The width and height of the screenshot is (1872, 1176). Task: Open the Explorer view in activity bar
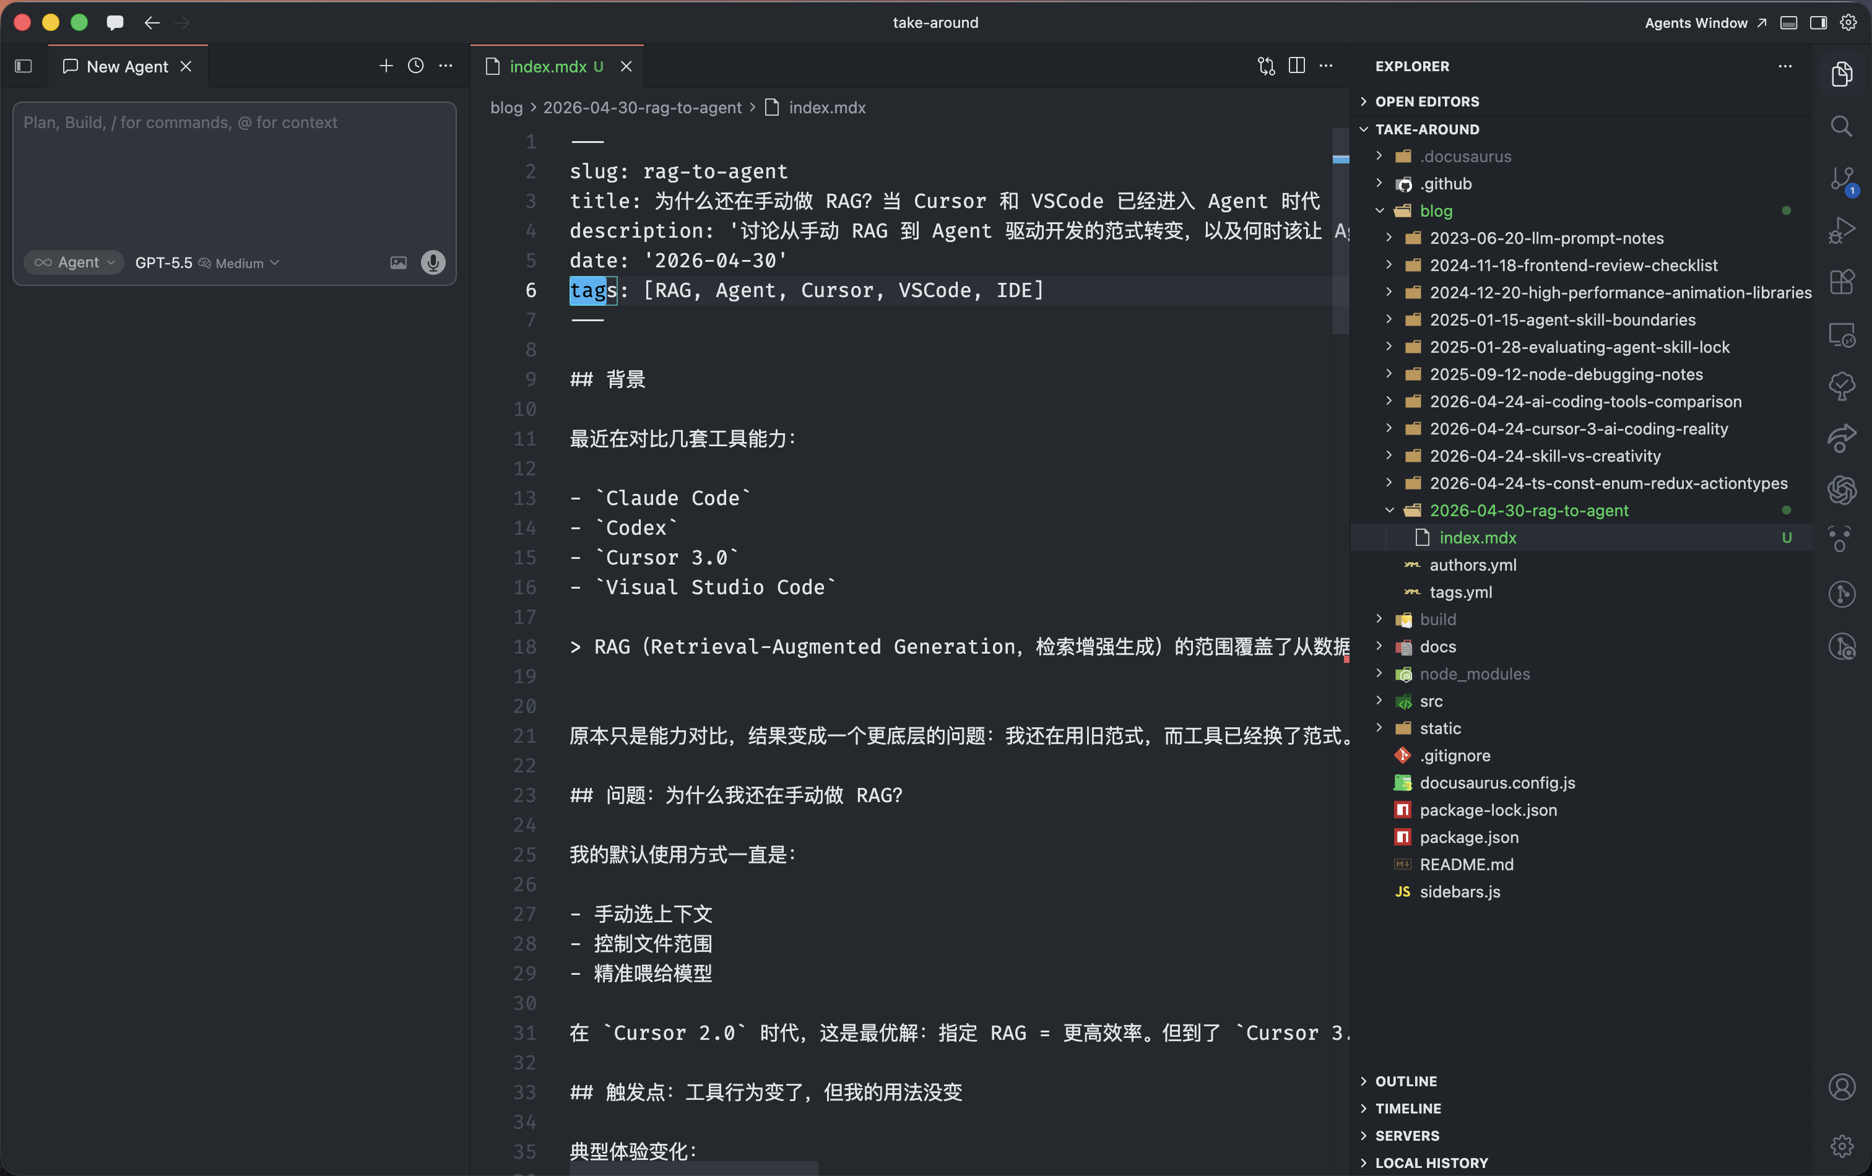pos(1841,74)
